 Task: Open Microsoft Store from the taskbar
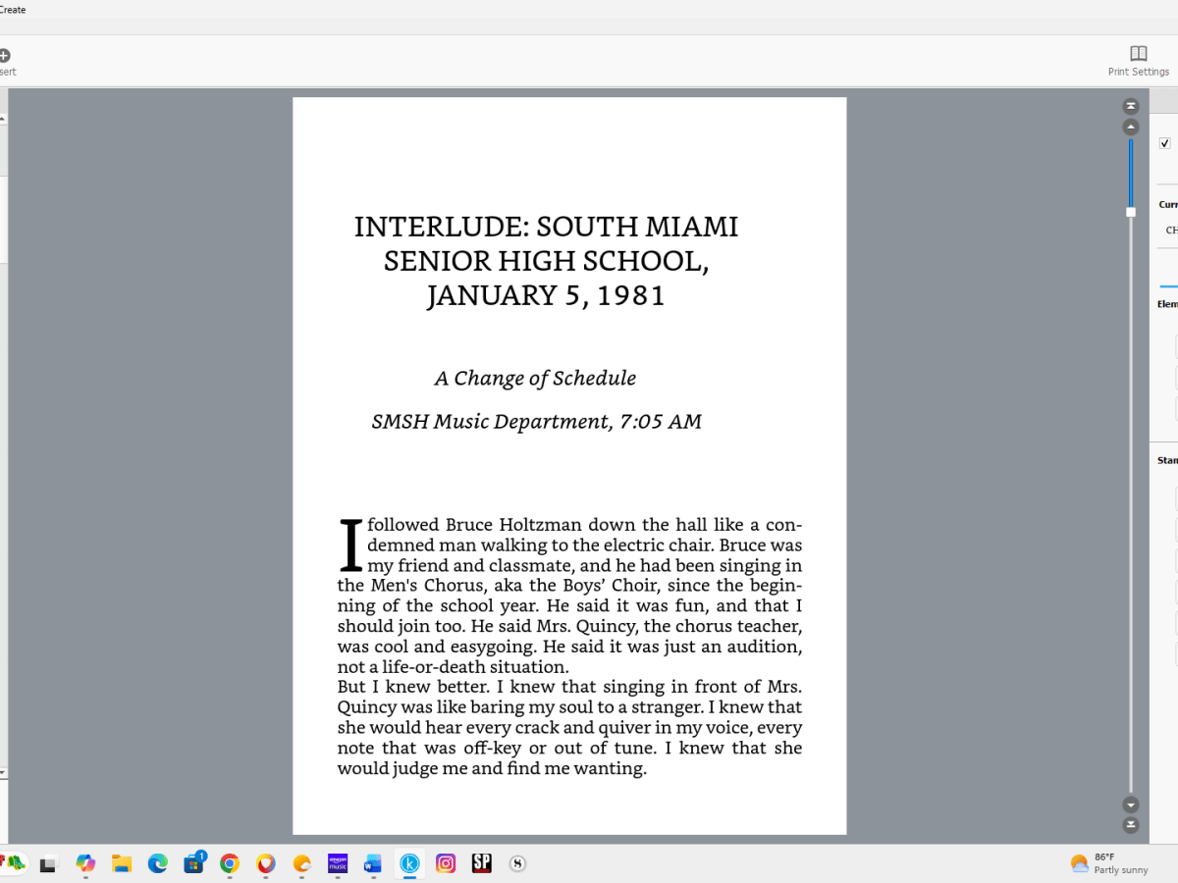point(193,863)
